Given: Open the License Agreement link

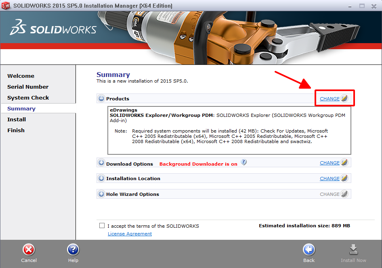Looking at the screenshot, I should (130, 234).
